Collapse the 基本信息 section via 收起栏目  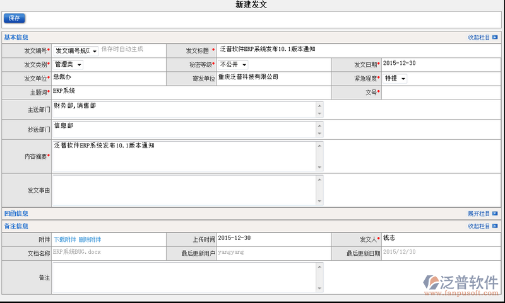click(482, 38)
